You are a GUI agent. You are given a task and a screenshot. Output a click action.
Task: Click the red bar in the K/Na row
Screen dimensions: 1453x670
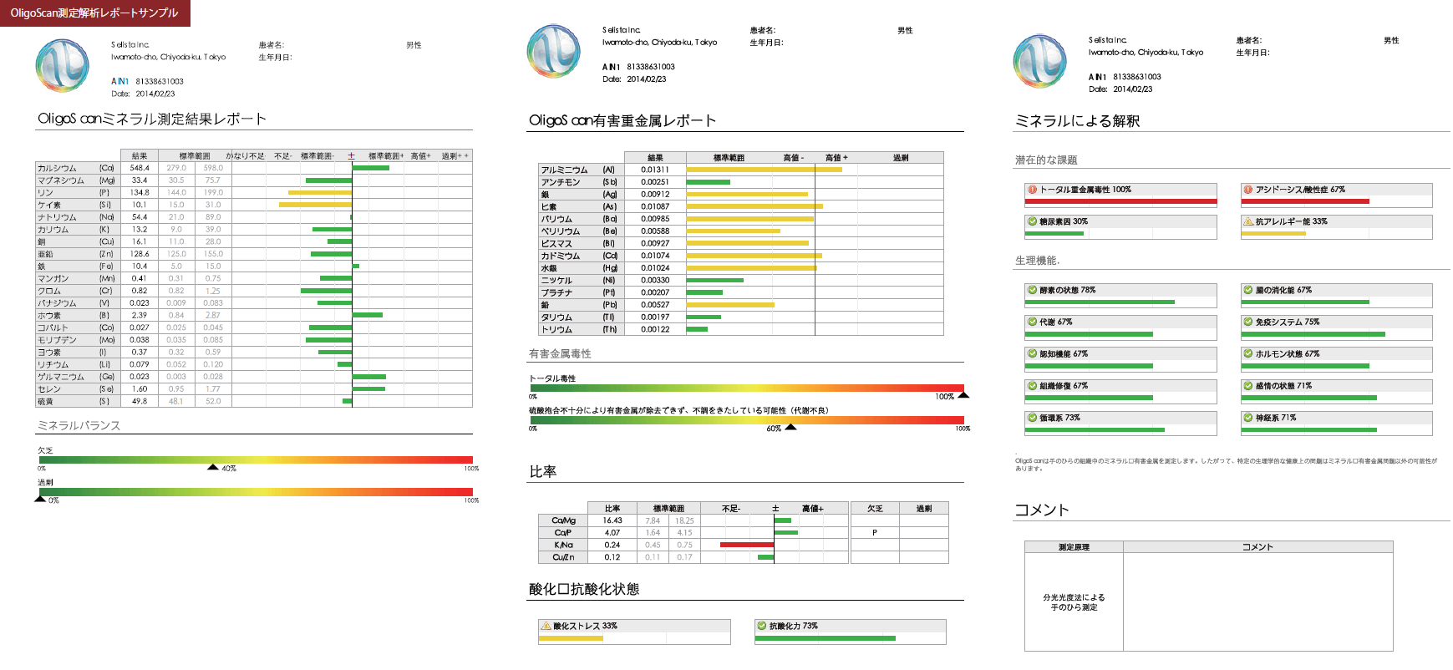[x=747, y=545]
